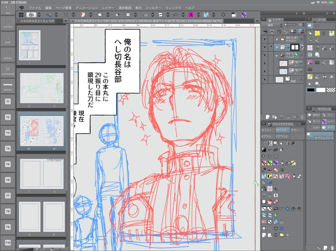Image resolution: width=336 pixels, height=251 pixels.
Task: Toggle the shift modifier key
Action: coord(8,39)
